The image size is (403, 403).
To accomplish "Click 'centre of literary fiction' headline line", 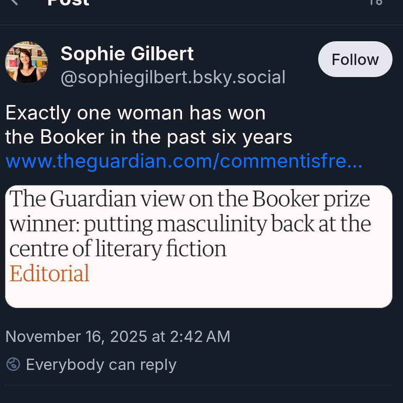I will (x=117, y=249).
